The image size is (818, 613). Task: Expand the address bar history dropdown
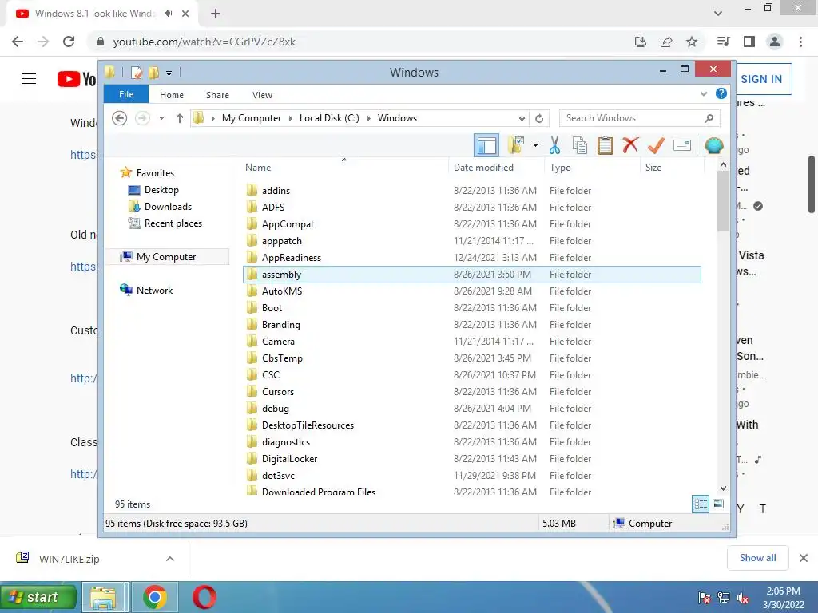click(522, 118)
